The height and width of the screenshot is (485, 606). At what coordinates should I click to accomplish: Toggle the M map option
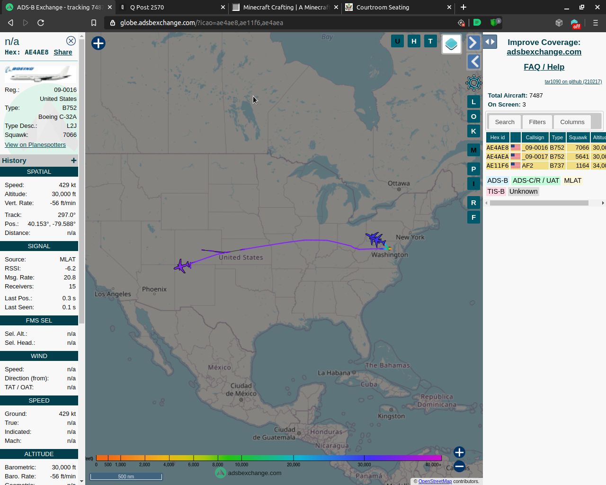473,150
